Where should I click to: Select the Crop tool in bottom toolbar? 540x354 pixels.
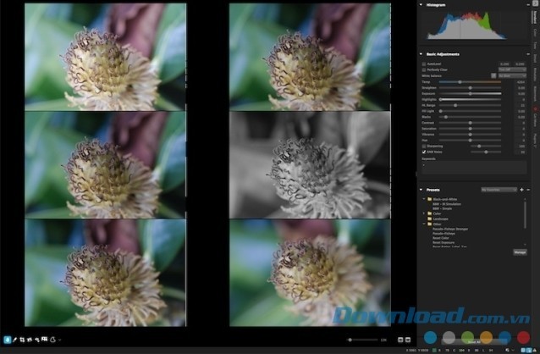click(x=21, y=340)
